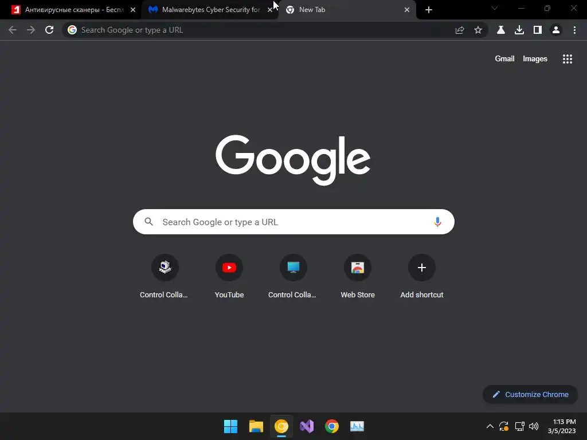Viewport: 587px width, 440px height.
Task: Open the resource monitor taskbar app
Action: [357, 426]
